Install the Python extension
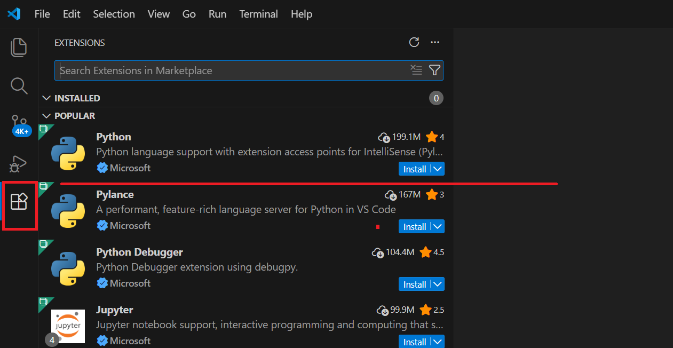Screen dimensions: 673x348 point(415,169)
